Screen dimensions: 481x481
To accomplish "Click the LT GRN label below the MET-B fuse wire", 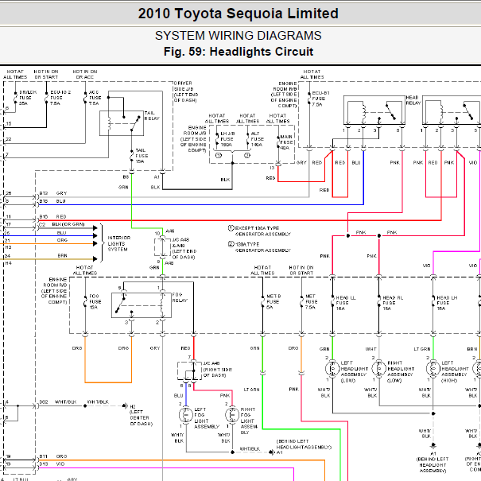I will 251,390.
